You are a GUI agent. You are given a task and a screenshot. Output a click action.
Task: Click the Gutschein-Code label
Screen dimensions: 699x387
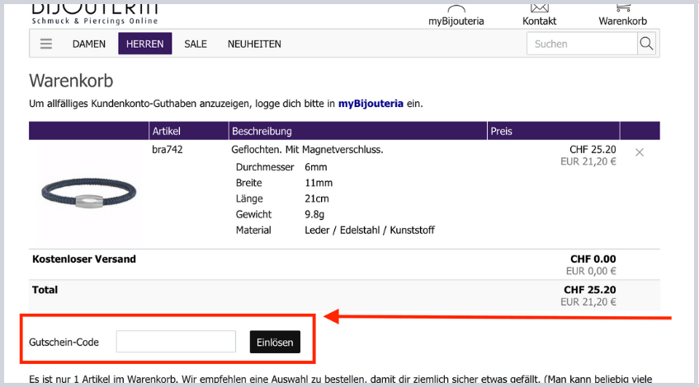pyautogui.click(x=64, y=342)
